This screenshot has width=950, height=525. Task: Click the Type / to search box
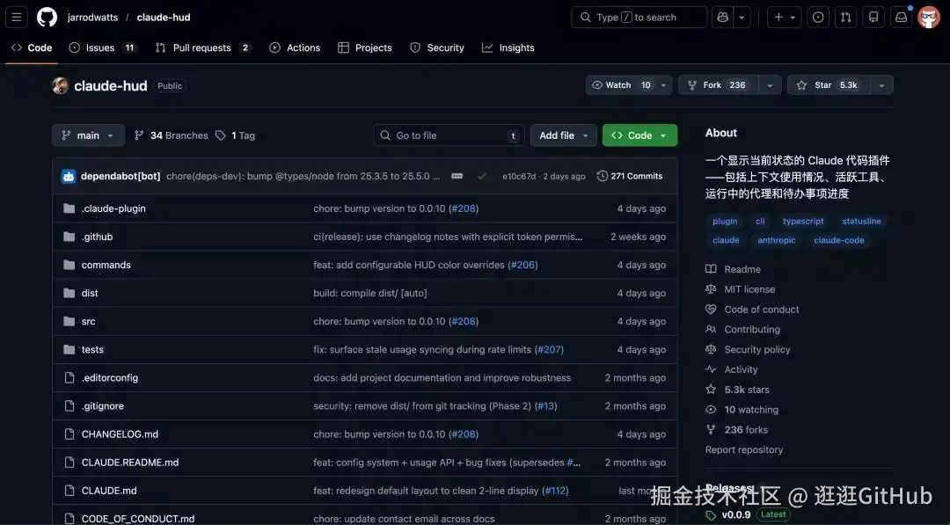point(639,17)
